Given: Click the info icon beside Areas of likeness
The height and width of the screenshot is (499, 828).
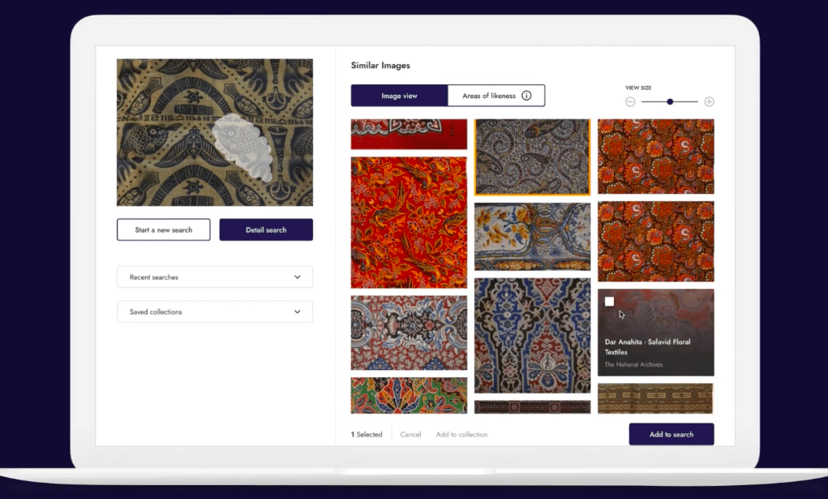Looking at the screenshot, I should coord(526,96).
